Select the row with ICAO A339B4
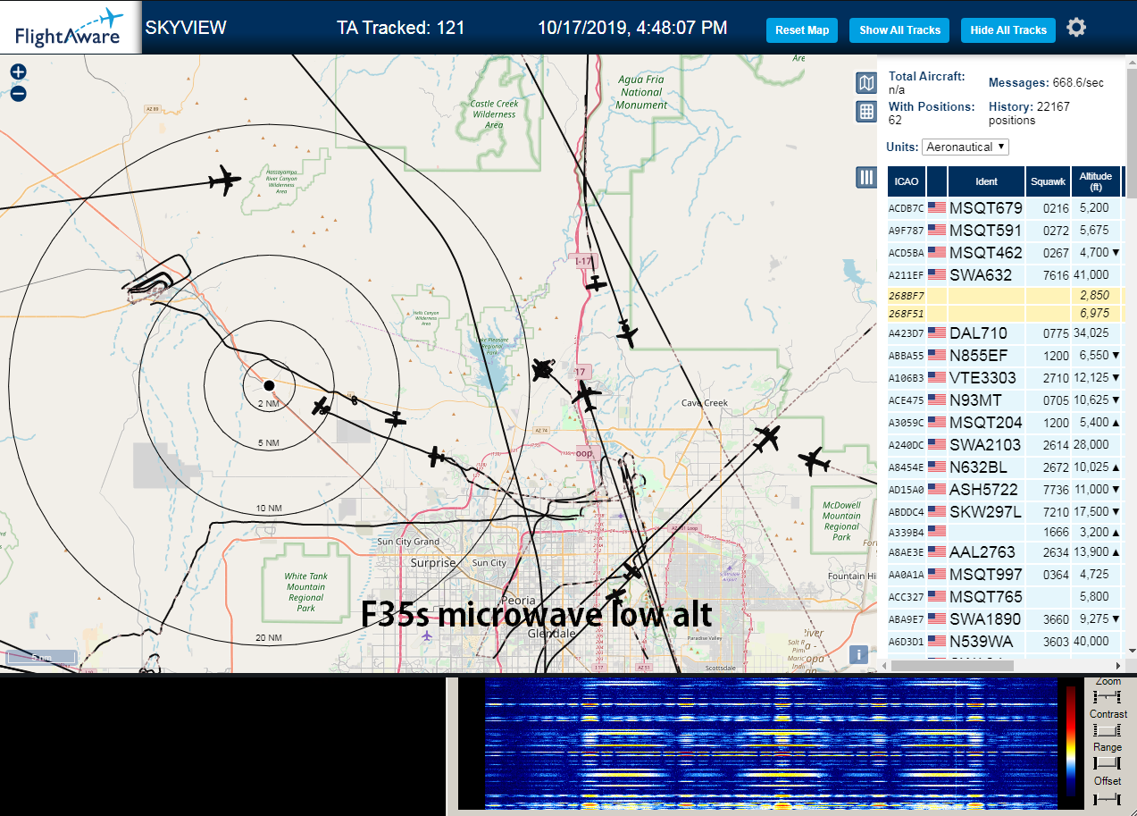Viewport: 1137px width, 816px height. click(x=1006, y=532)
